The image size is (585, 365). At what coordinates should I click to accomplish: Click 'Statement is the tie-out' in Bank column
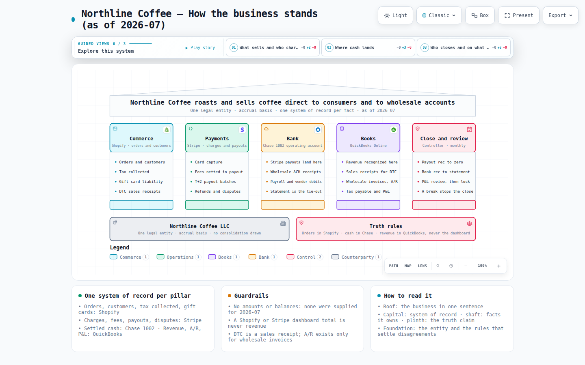(296, 191)
